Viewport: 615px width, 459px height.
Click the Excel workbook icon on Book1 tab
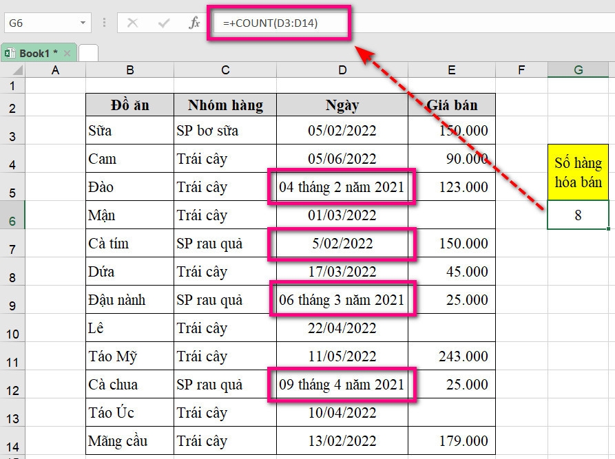pyautogui.click(x=10, y=52)
